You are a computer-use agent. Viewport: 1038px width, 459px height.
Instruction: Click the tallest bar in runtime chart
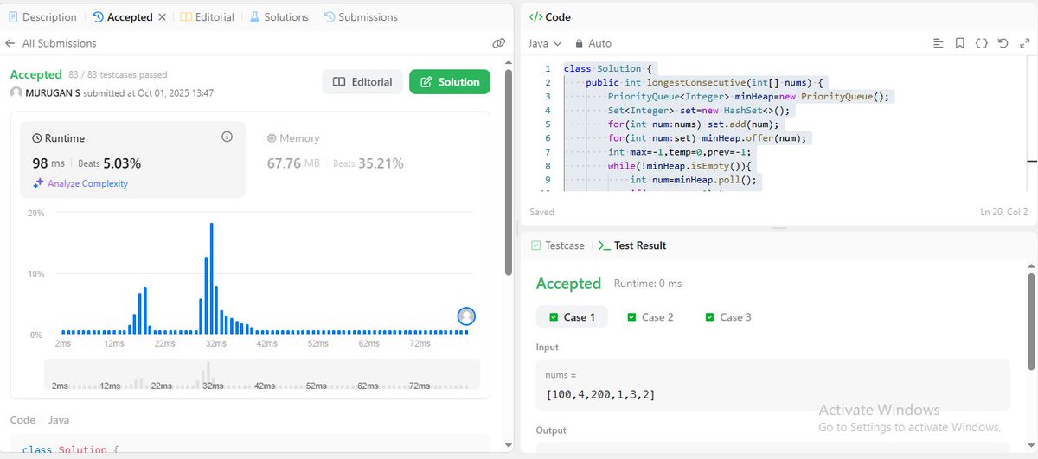211,278
